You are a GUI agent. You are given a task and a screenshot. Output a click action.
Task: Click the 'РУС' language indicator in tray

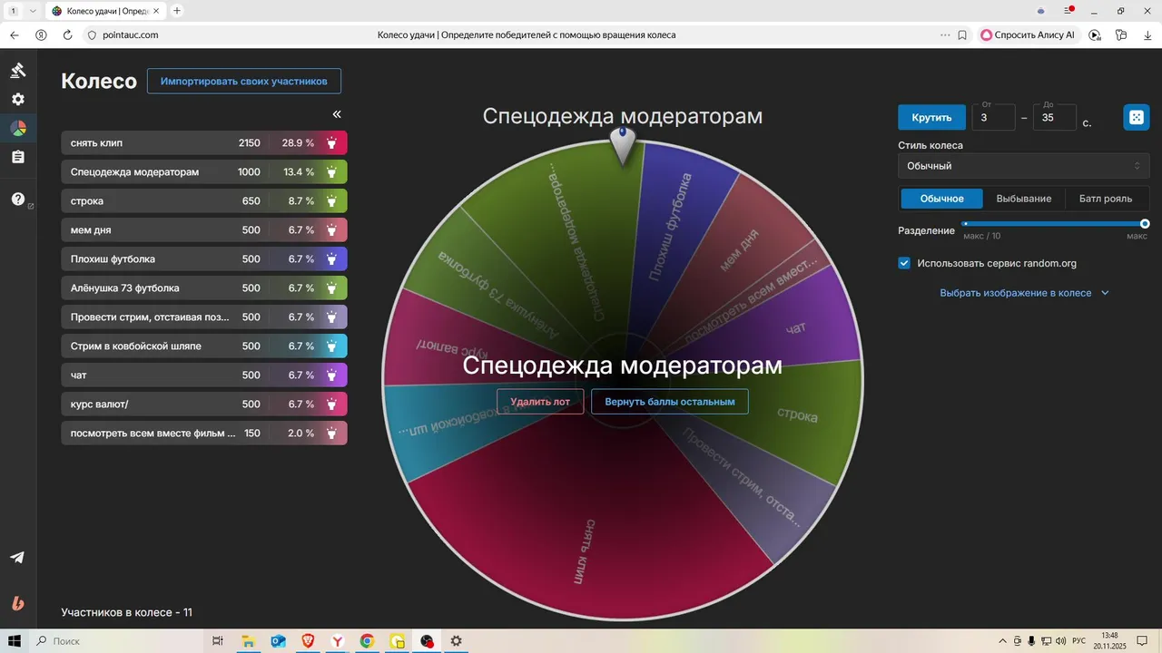pyautogui.click(x=1079, y=641)
